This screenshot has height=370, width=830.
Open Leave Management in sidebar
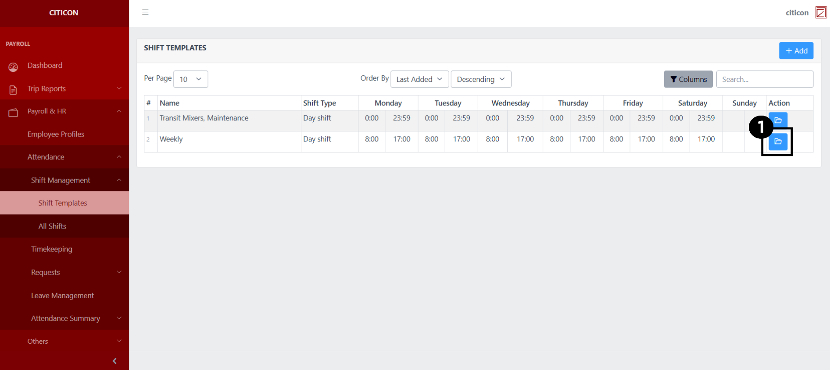click(x=62, y=296)
